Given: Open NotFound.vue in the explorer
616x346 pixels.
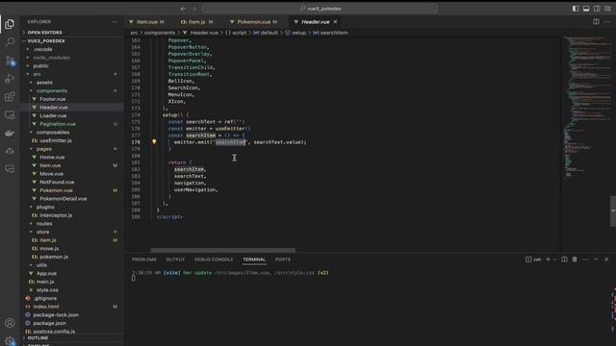Looking at the screenshot, I should 57,182.
